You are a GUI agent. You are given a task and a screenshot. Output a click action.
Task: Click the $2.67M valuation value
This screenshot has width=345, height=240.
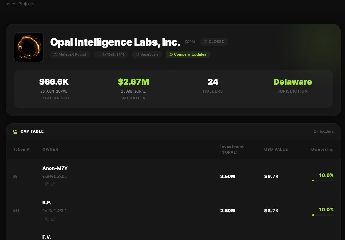click(133, 82)
